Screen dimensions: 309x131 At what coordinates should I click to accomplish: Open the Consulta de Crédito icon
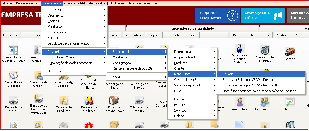39,75
